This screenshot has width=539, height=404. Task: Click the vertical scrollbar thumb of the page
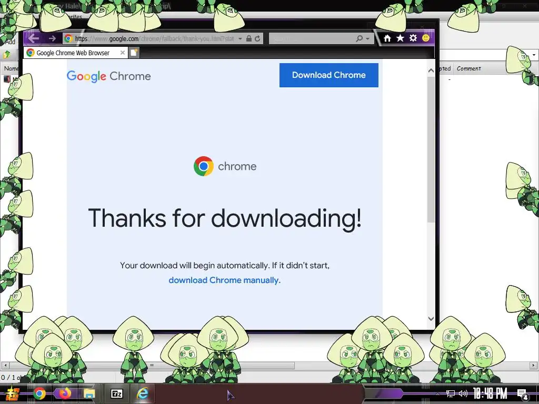pos(431,149)
